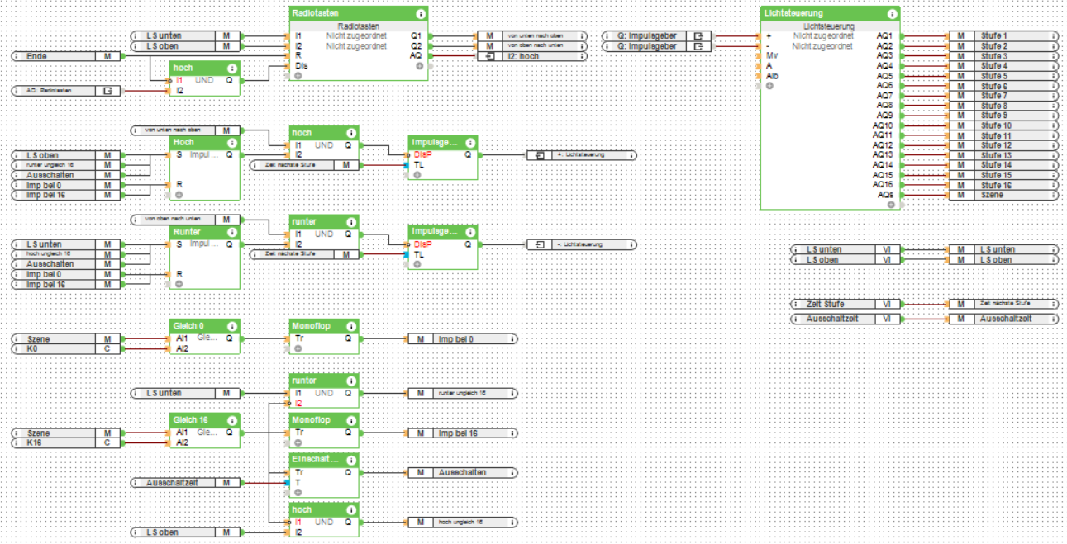Select hoch ungleich 16 flag at hoch block output

(x=463, y=523)
